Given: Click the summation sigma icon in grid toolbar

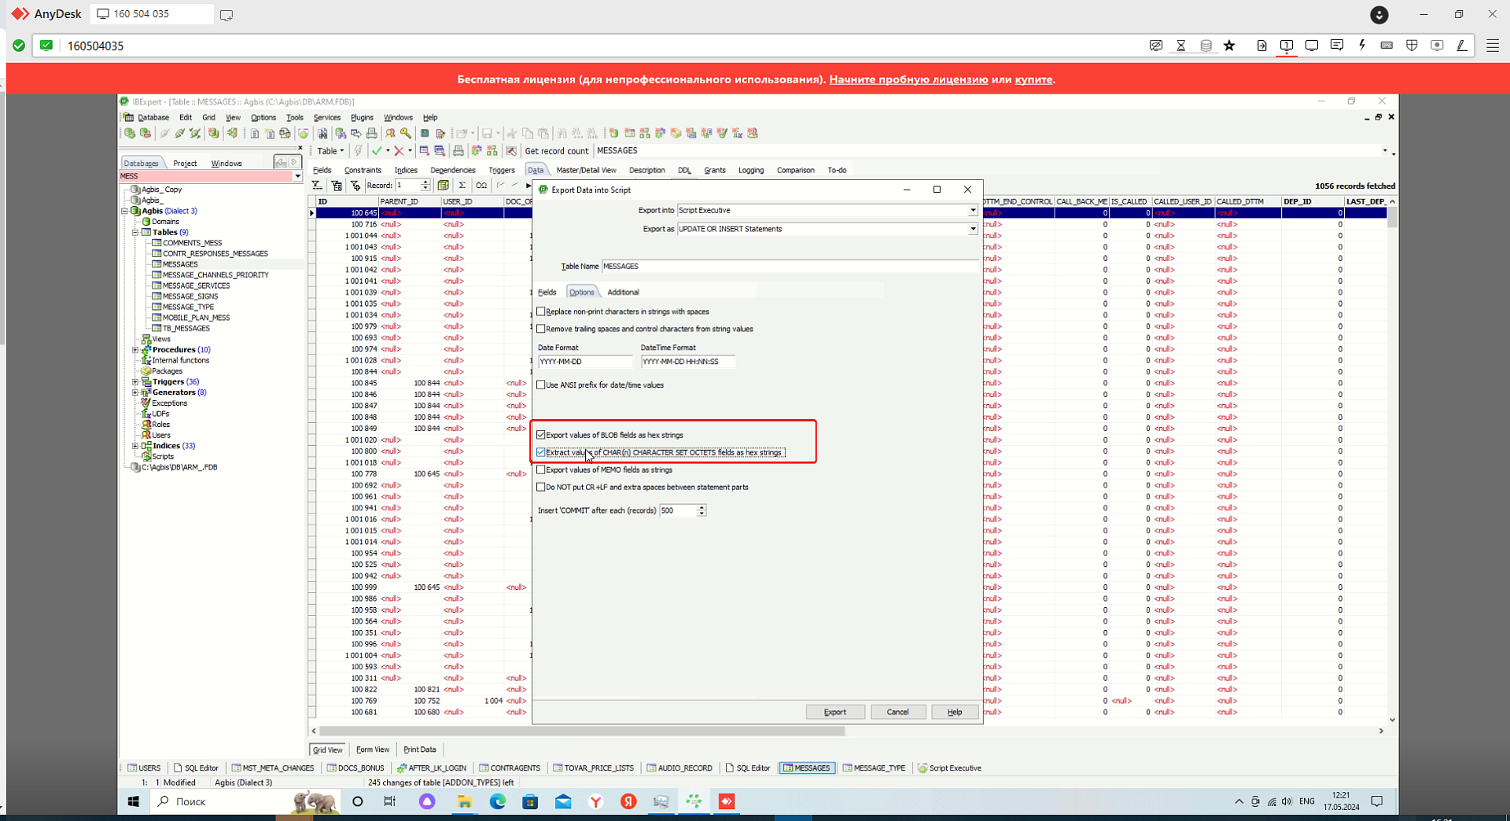Looking at the screenshot, I should (462, 186).
